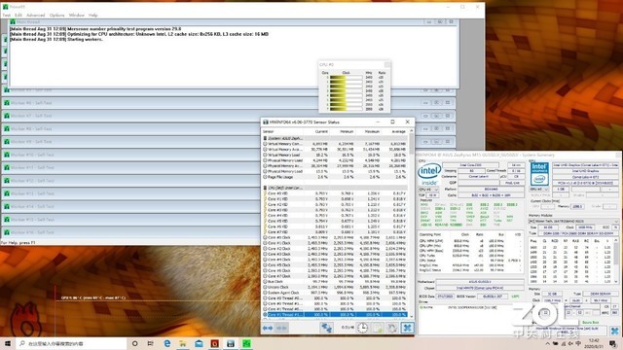The width and height of the screenshot is (623, 350).
Task: Click the Worker #16 Self-Test window icon
Action: coord(7,232)
